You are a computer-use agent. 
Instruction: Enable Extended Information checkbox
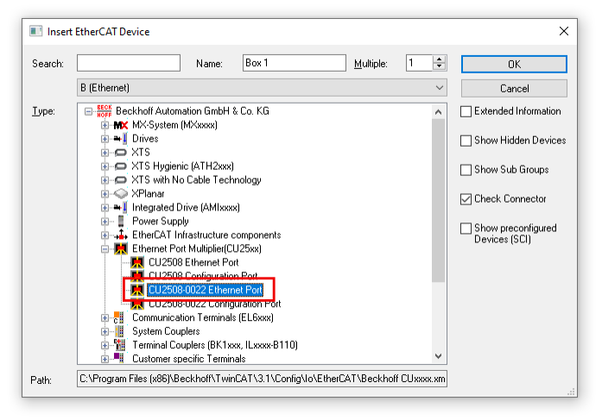tap(466, 111)
